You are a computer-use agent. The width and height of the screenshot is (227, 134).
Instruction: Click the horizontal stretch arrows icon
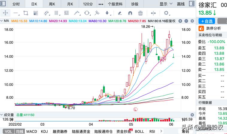(x=153, y=13)
